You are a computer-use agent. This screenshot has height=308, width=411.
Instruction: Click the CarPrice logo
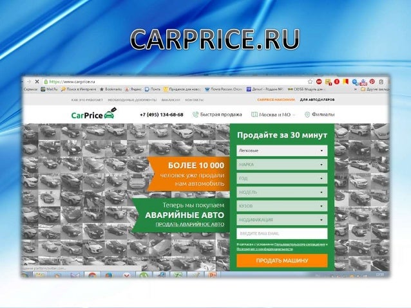(94, 114)
